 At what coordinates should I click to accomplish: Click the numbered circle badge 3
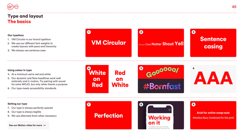tap(193, 32)
